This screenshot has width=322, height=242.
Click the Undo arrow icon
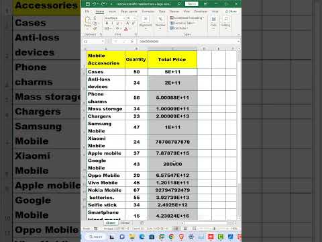click(94, 4)
